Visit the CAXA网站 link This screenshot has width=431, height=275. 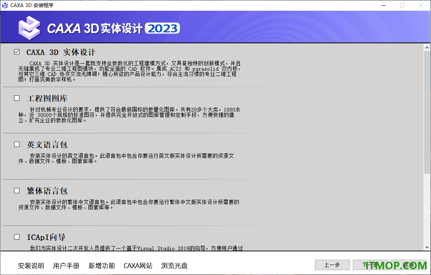tap(138, 266)
